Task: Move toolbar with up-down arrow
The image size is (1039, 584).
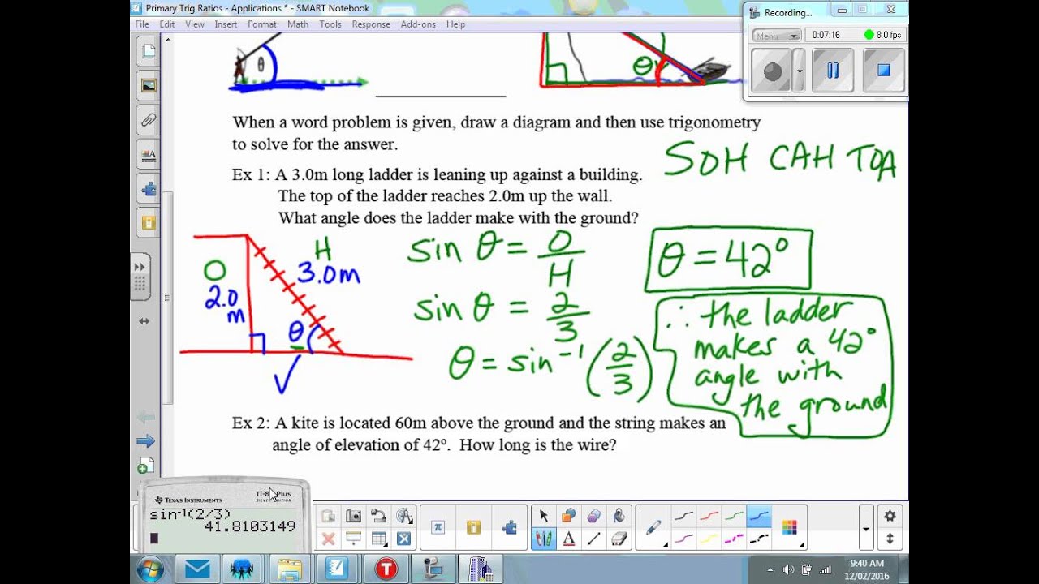Action: click(890, 539)
